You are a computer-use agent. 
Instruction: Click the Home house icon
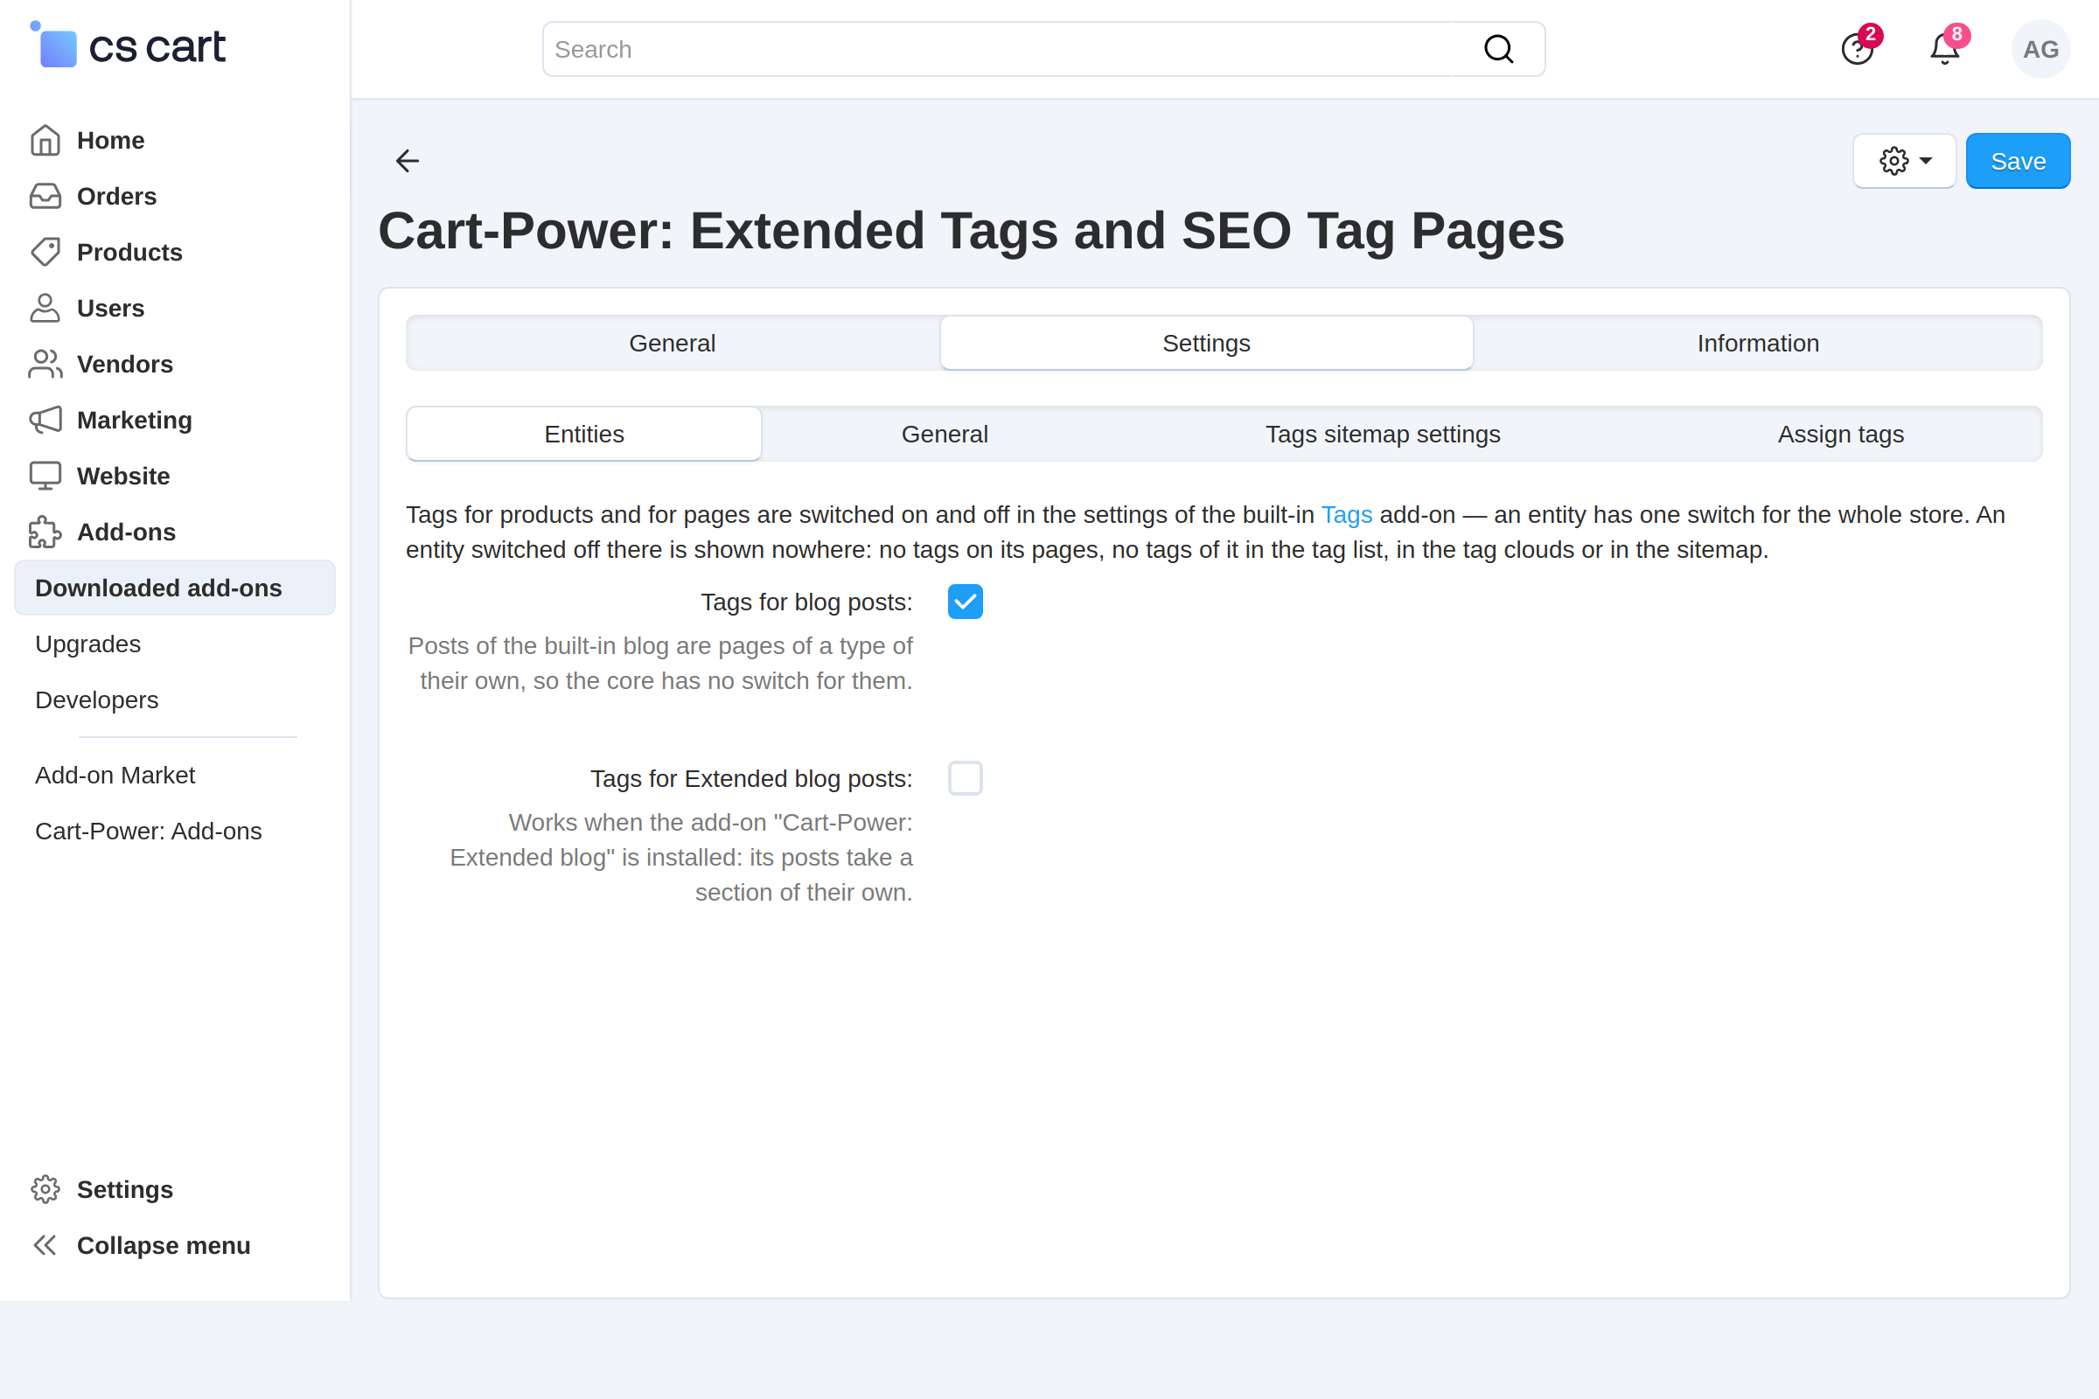point(45,140)
